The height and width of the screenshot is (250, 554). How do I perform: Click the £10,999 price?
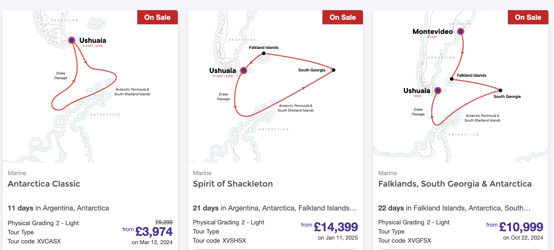[521, 227]
